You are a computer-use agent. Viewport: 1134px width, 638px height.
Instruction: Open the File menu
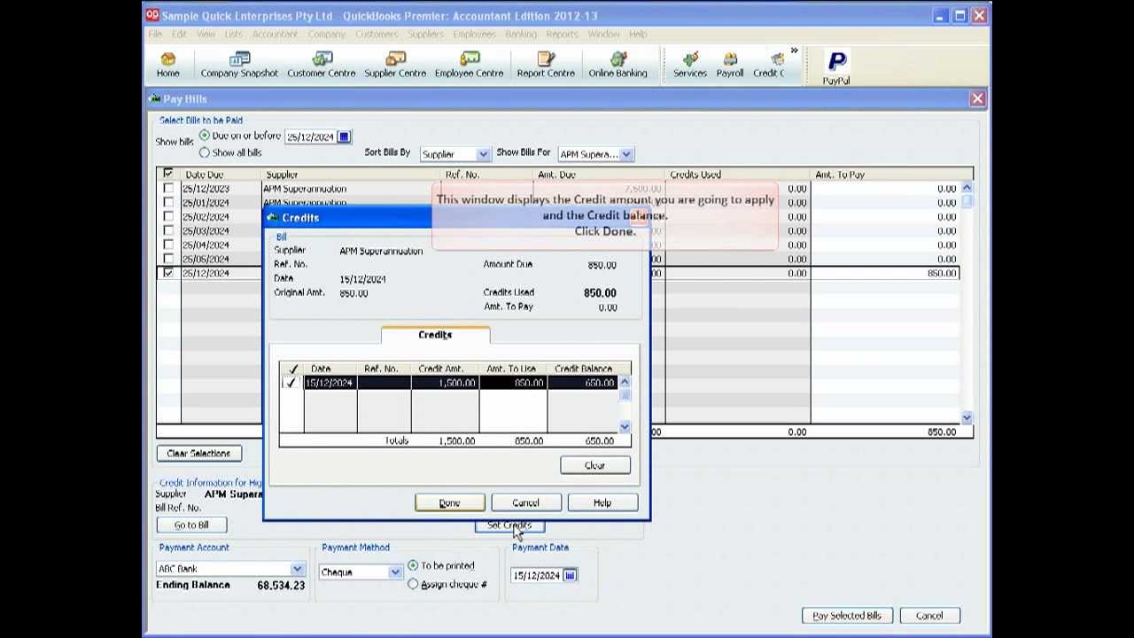pos(155,34)
